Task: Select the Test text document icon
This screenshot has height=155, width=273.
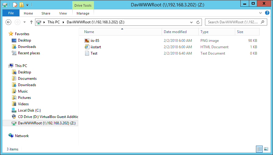Action: (x=87, y=53)
